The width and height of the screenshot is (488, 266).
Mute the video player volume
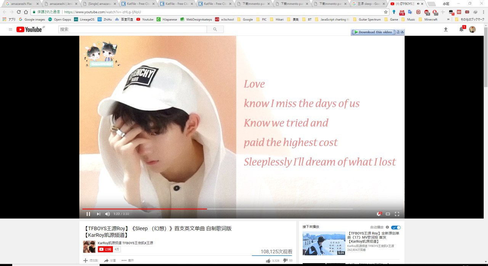click(x=108, y=214)
